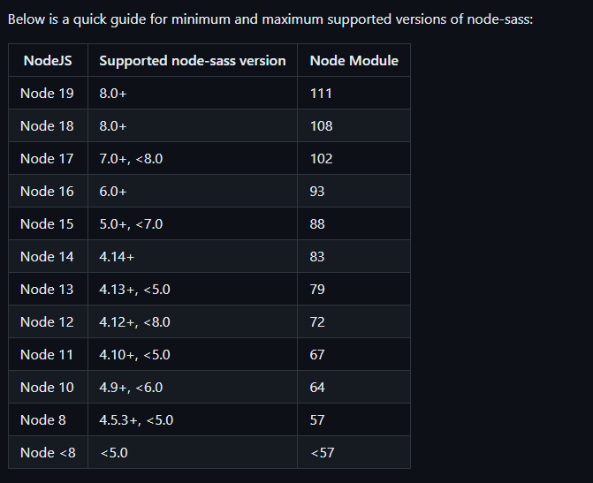Viewport: 593px width, 483px height.
Task: Select the Node 19 row label
Action: point(47,94)
